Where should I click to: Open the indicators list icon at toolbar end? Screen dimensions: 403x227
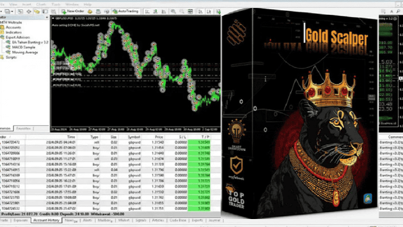pyautogui.click(x=218, y=11)
